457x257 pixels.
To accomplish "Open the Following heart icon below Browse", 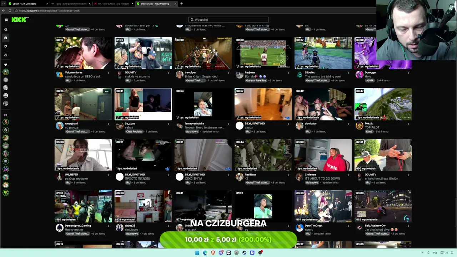I will (x=6, y=46).
